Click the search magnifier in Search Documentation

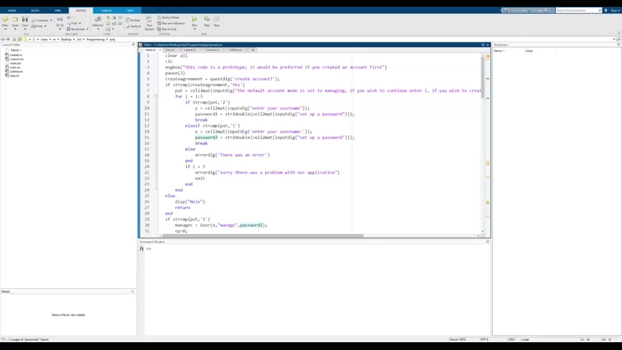[600, 10]
